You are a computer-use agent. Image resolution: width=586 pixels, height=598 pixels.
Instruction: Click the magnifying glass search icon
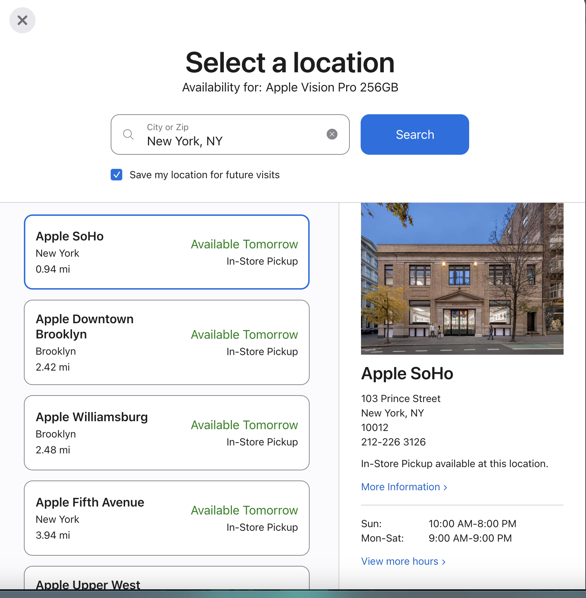click(x=128, y=134)
